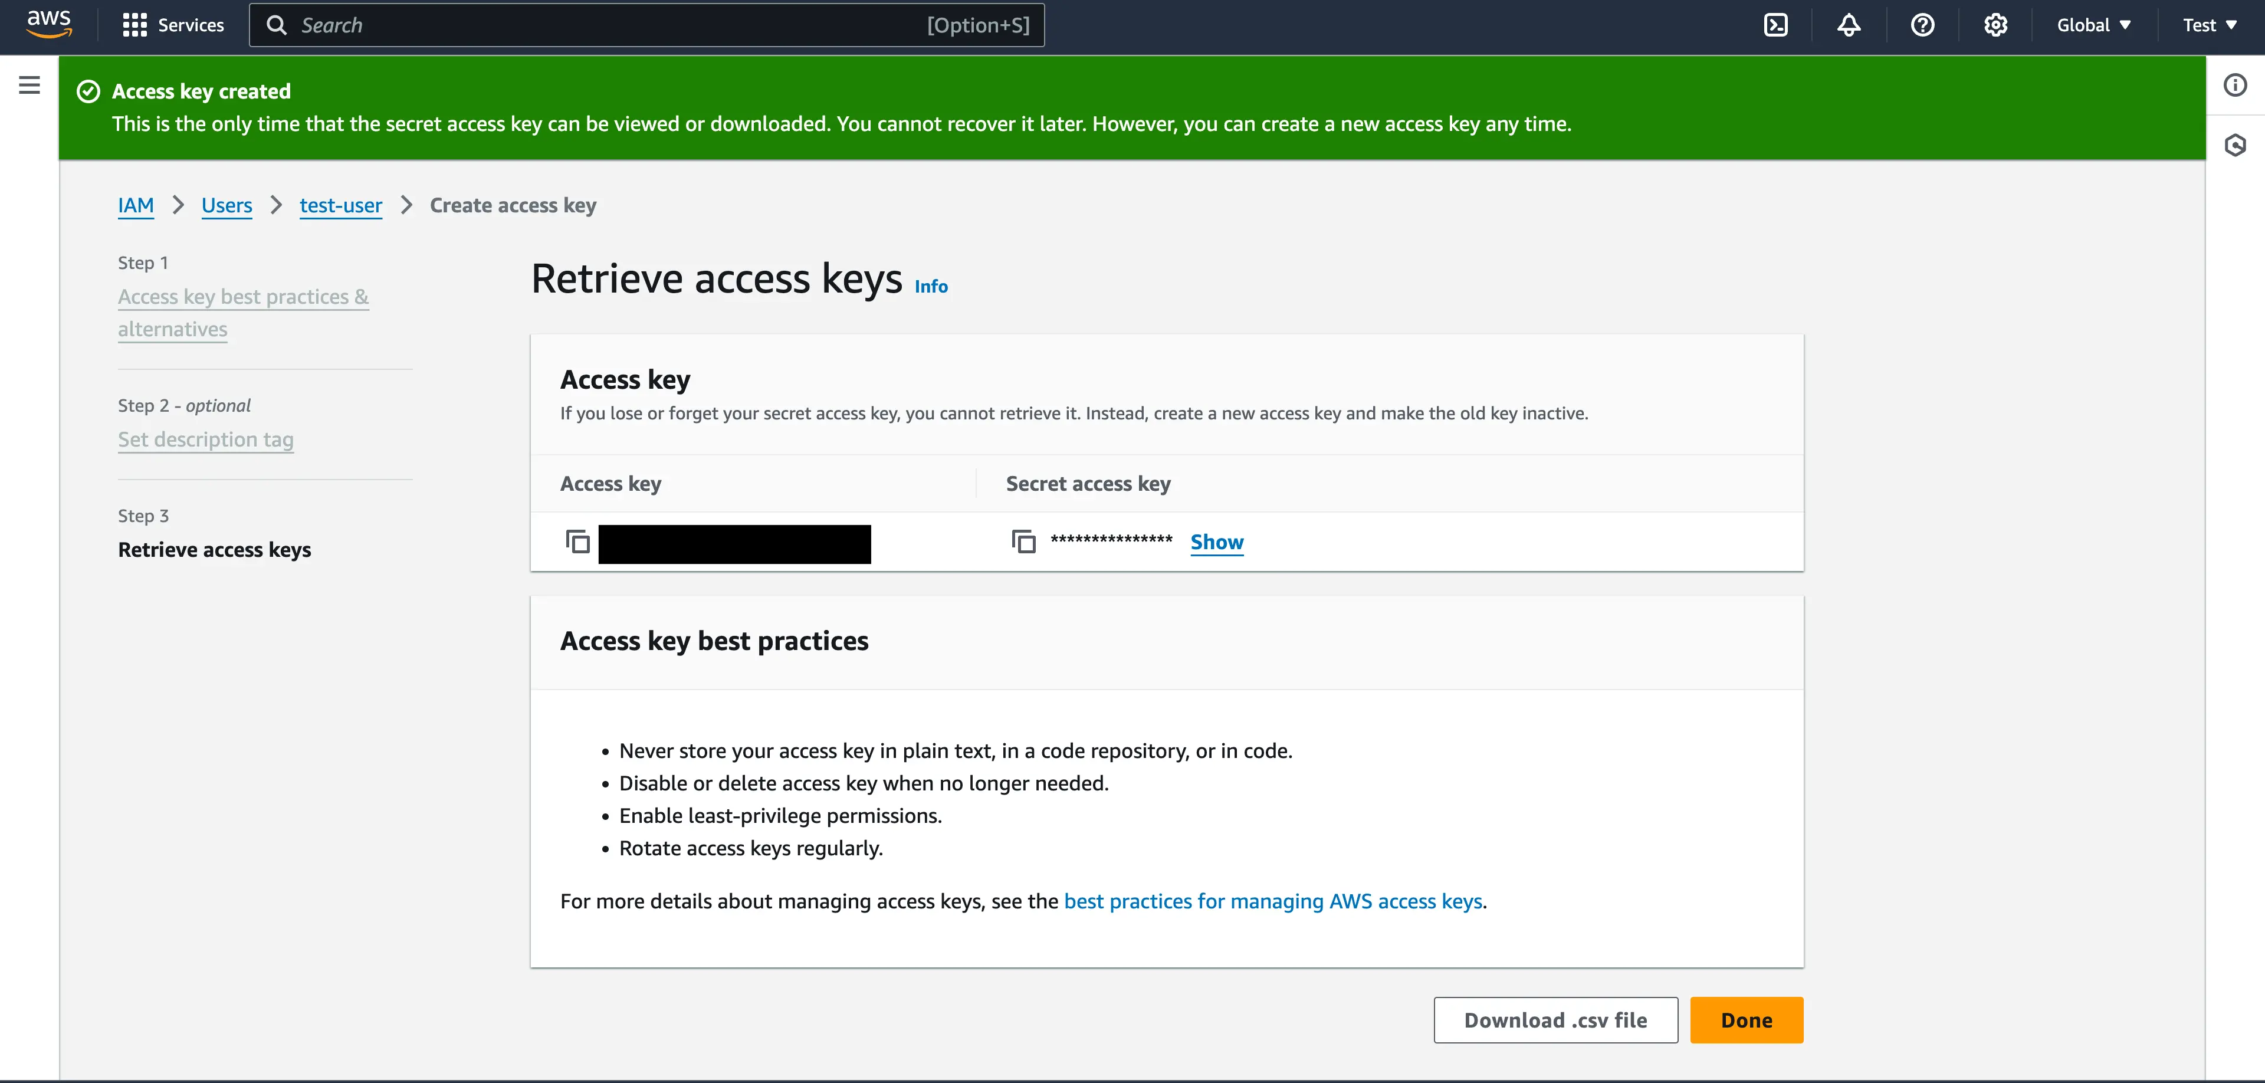Navigate to Users via breadcrumb
The height and width of the screenshot is (1083, 2265).
226,205
